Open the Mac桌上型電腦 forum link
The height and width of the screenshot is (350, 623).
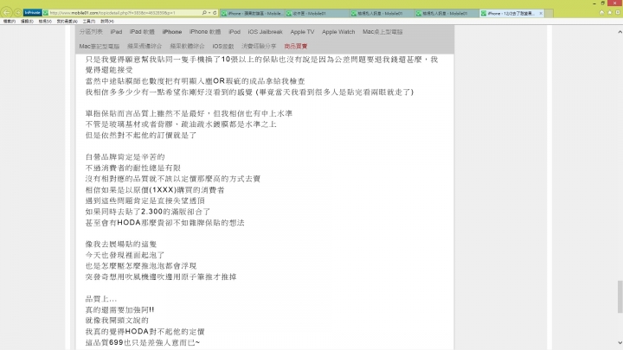tap(382, 32)
